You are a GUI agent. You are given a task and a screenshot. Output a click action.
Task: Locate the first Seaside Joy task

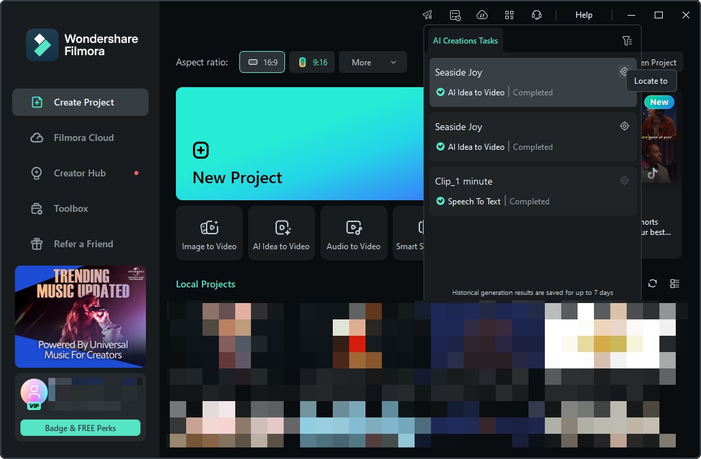tap(624, 72)
